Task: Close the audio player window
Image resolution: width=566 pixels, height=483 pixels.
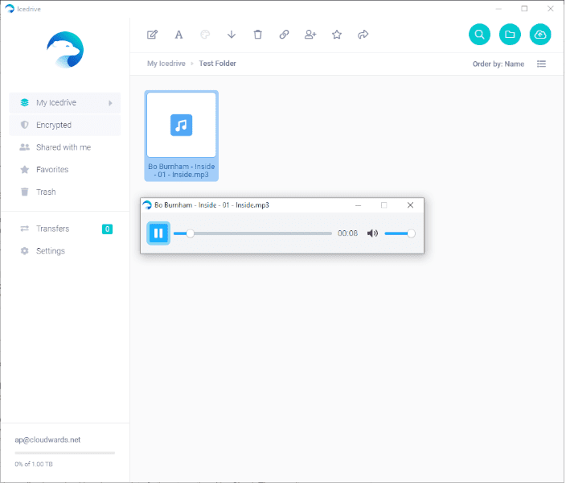Action: 410,205
